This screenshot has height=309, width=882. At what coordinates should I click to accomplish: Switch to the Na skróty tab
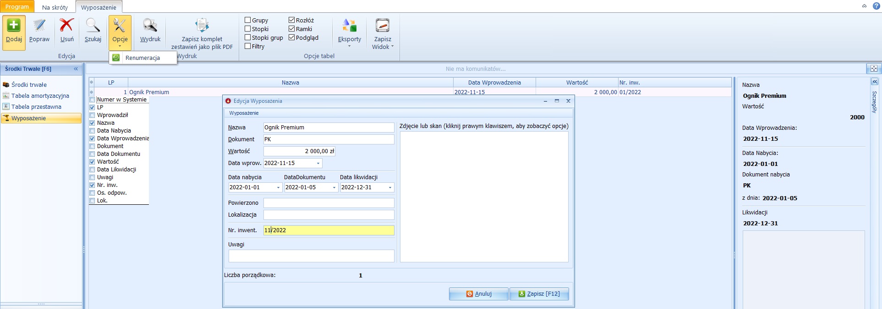[55, 7]
